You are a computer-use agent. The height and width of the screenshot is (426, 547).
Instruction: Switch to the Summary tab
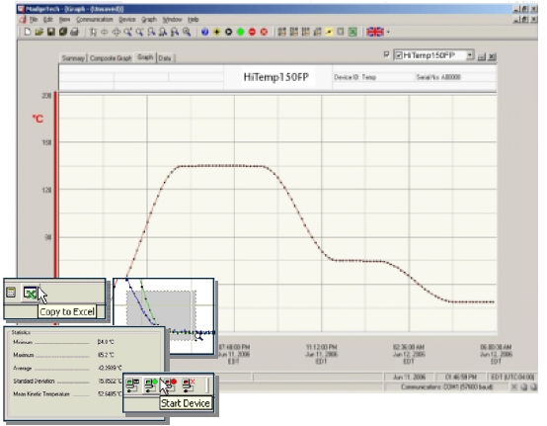(73, 58)
